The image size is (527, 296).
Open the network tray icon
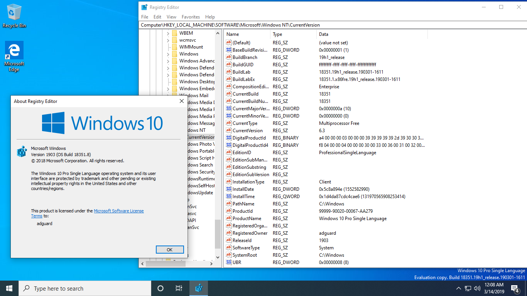(468, 288)
